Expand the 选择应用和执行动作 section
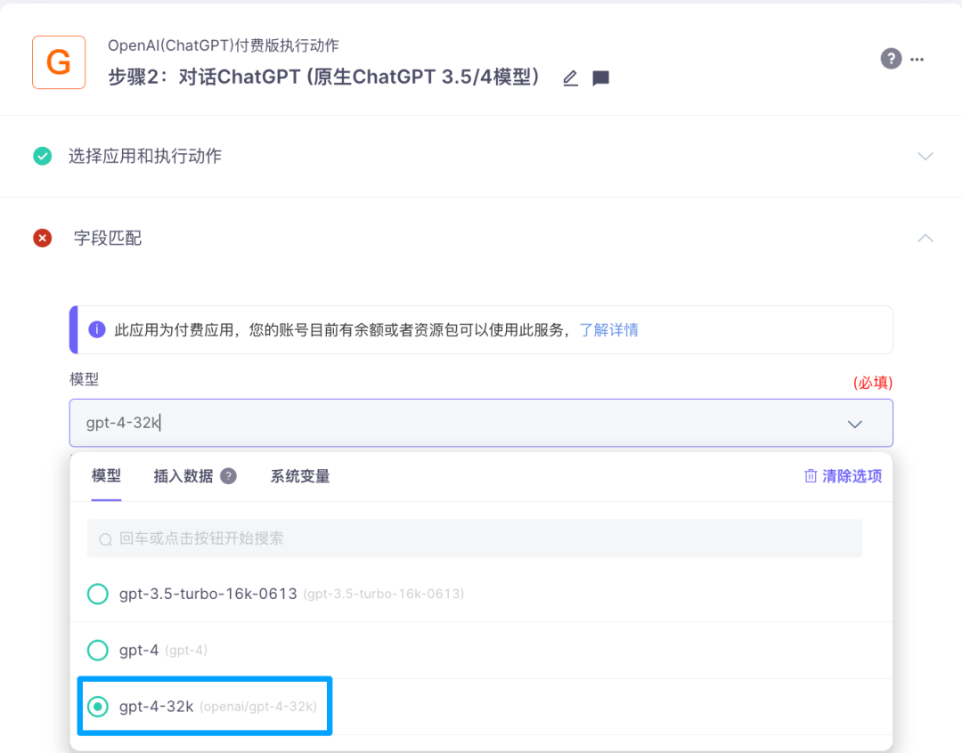 coord(925,156)
